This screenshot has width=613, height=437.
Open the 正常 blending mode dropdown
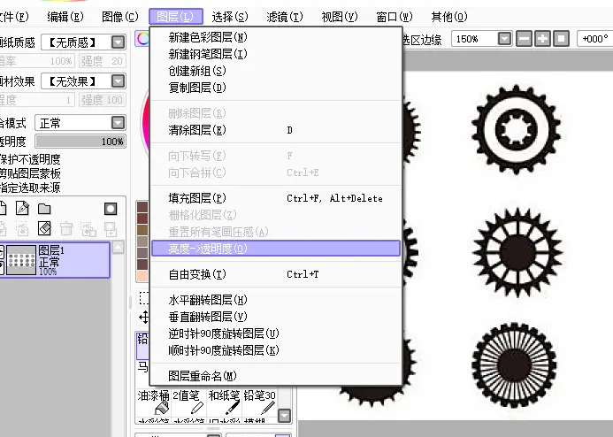80,123
